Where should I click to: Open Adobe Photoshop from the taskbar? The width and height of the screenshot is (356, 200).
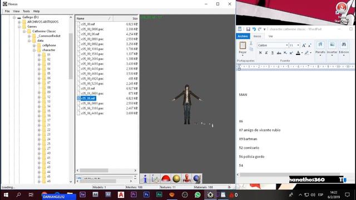[x=146, y=194]
